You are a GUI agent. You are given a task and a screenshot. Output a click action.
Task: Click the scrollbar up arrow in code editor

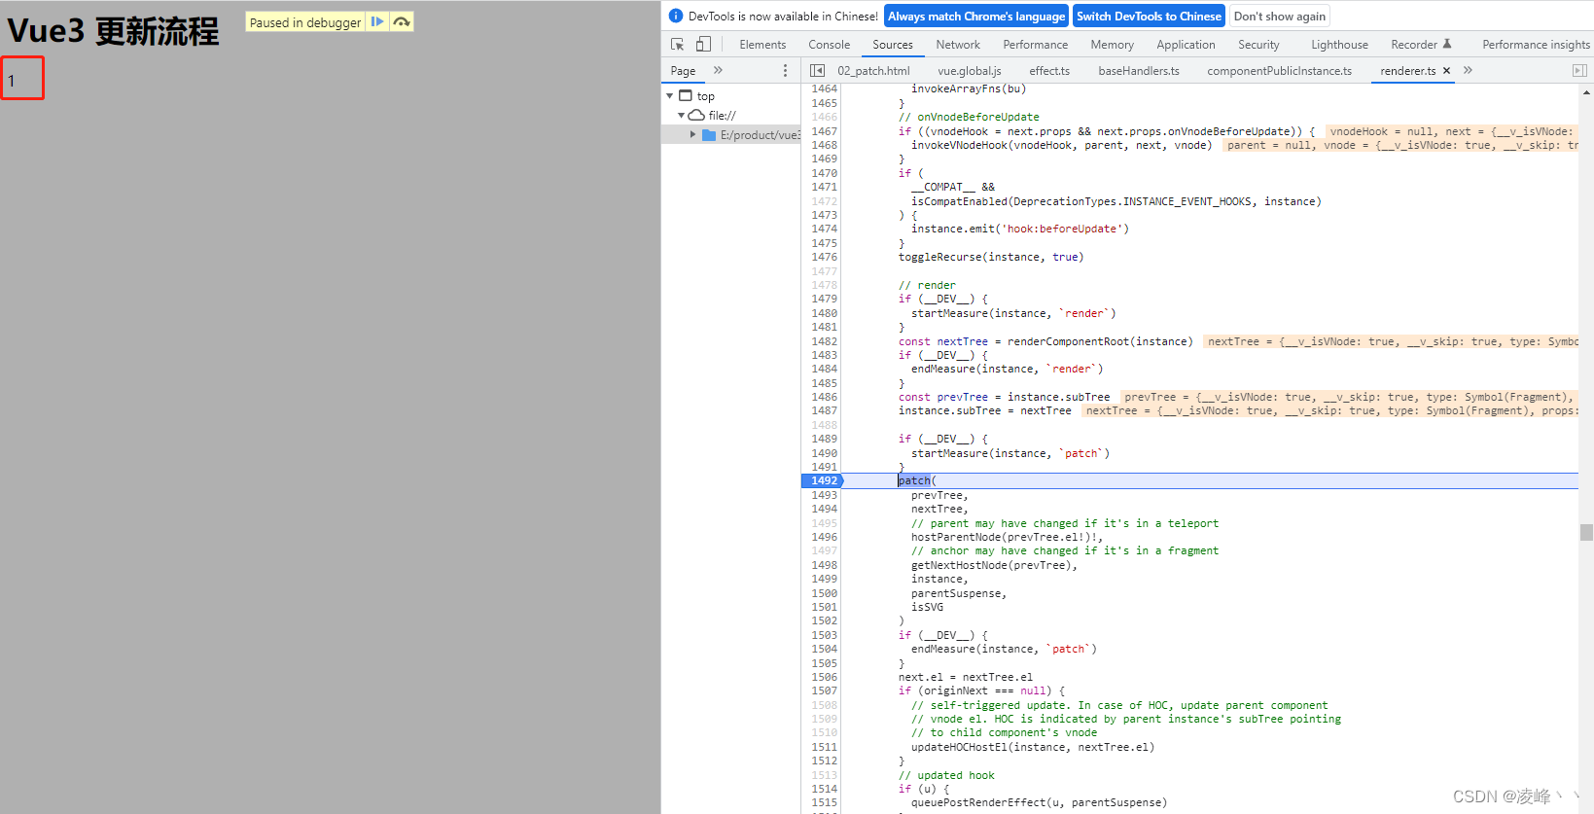click(1586, 92)
